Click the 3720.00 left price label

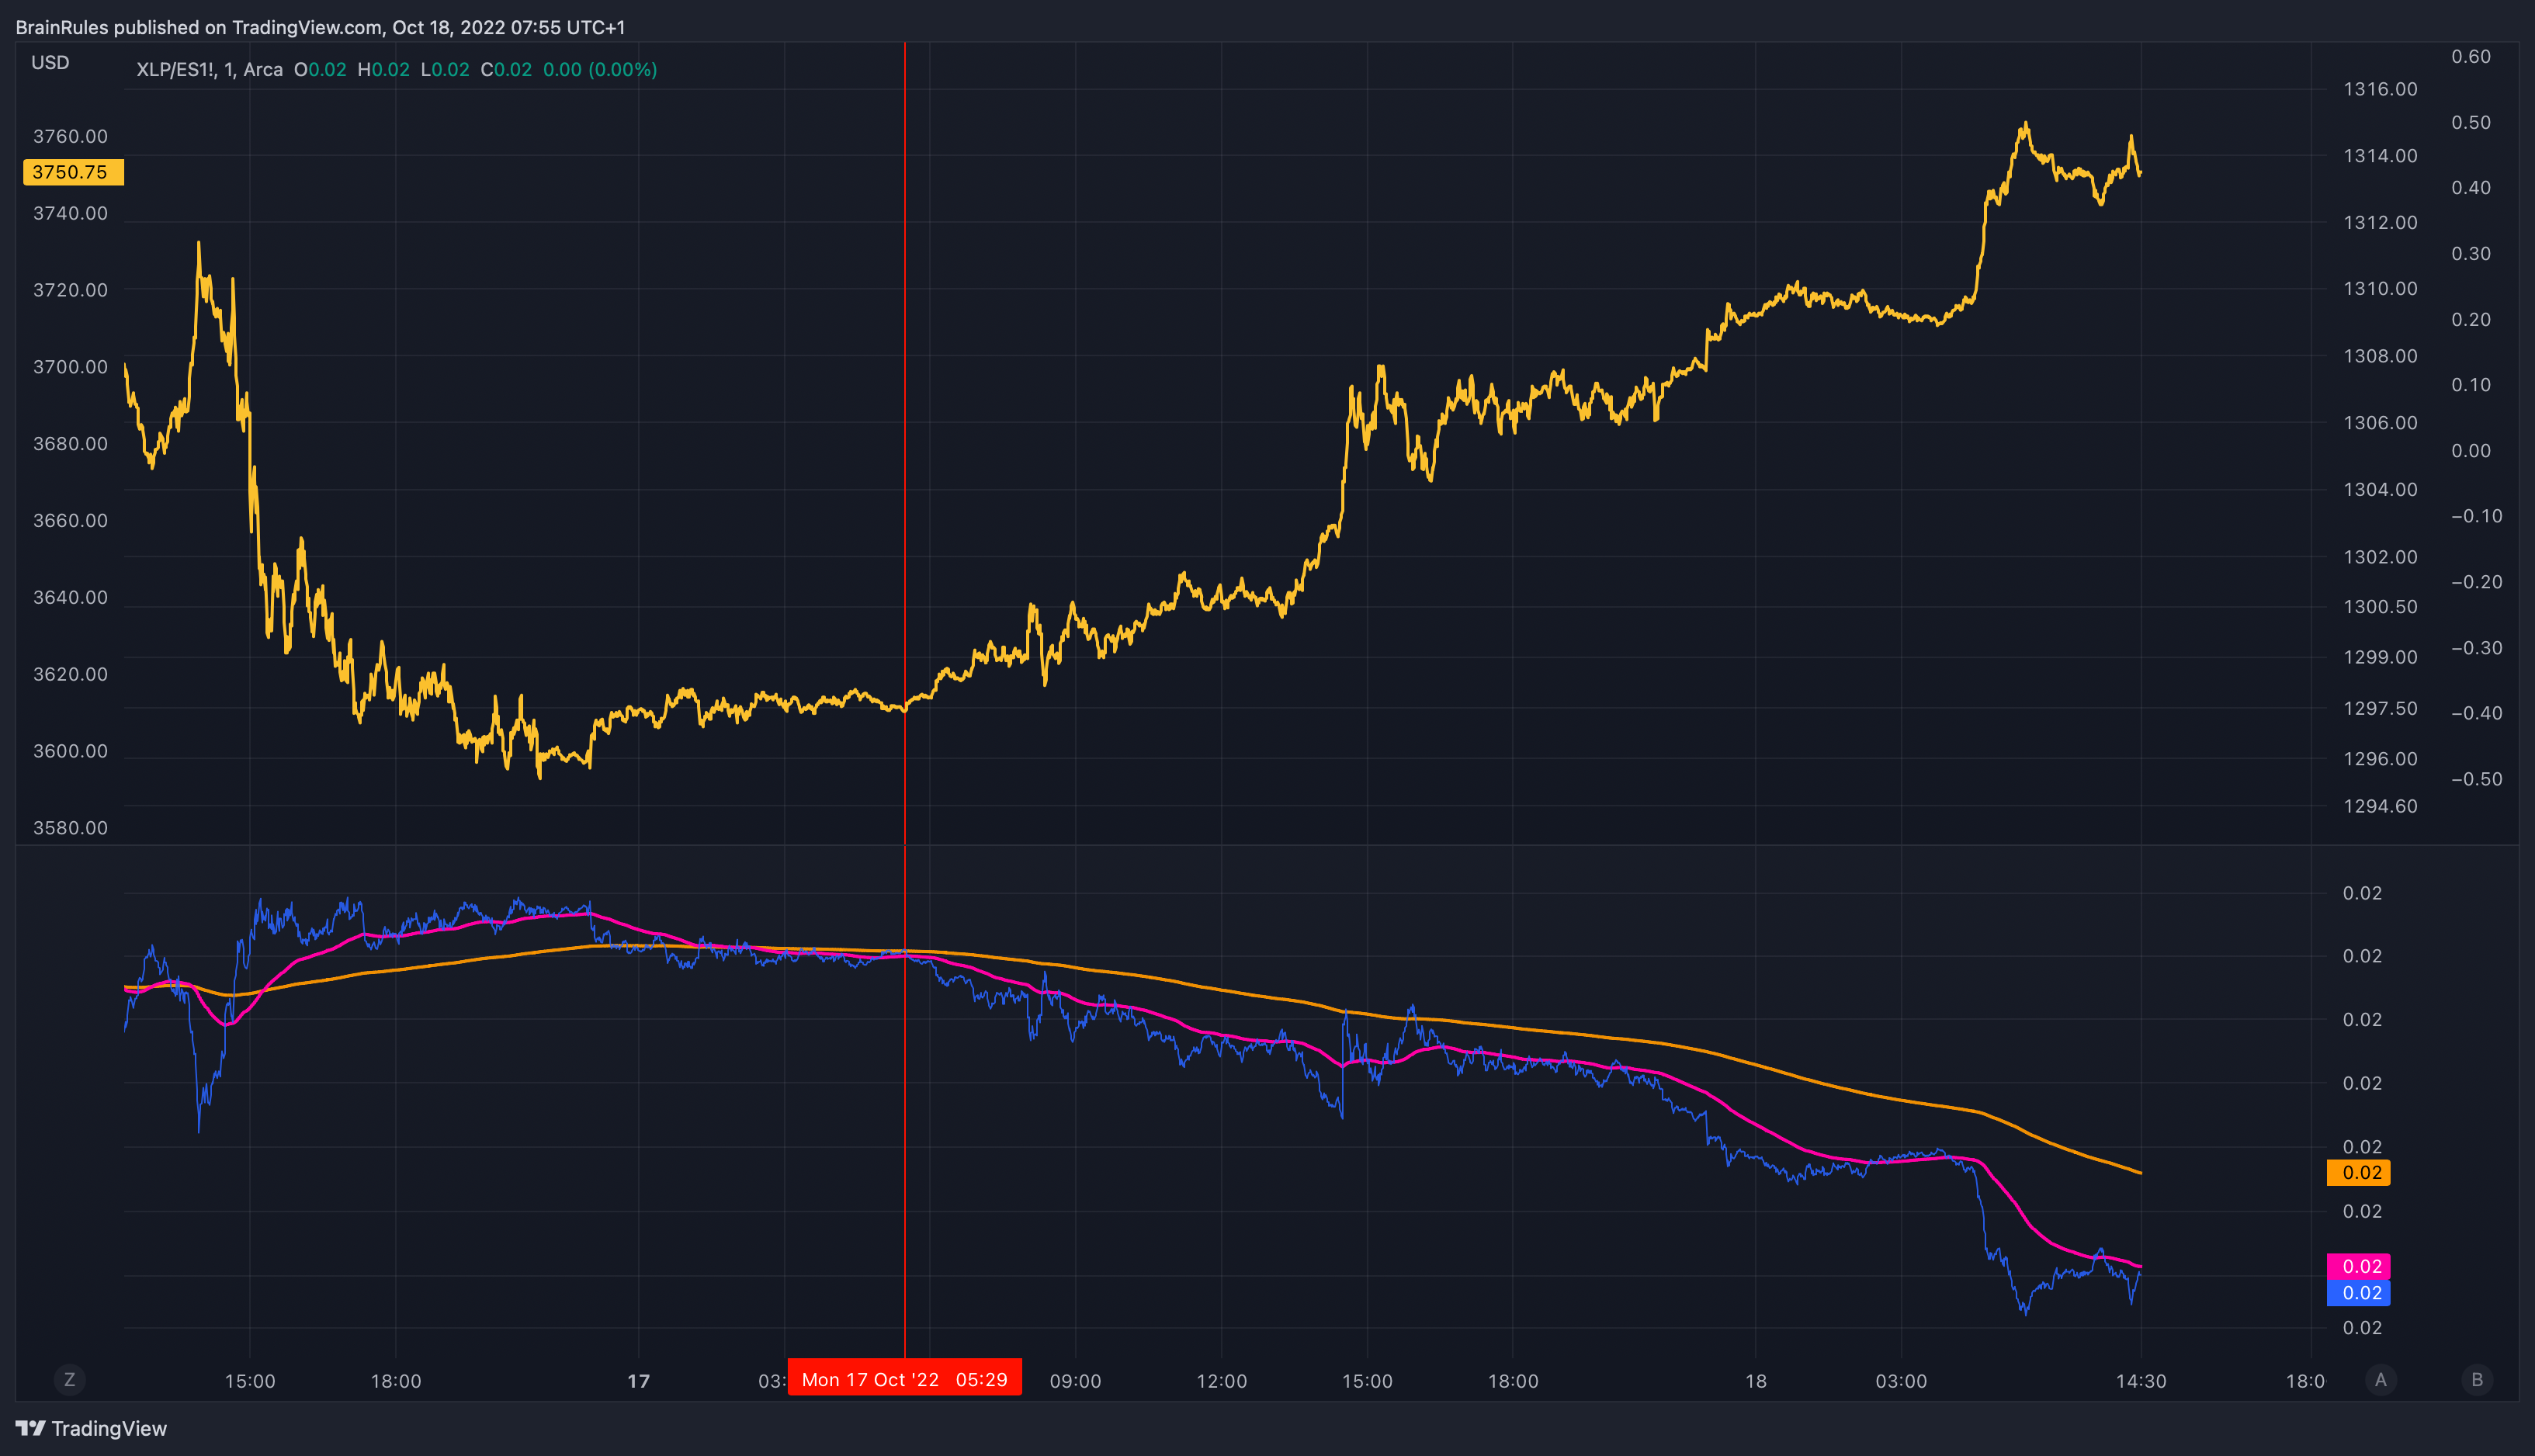pyautogui.click(x=70, y=290)
